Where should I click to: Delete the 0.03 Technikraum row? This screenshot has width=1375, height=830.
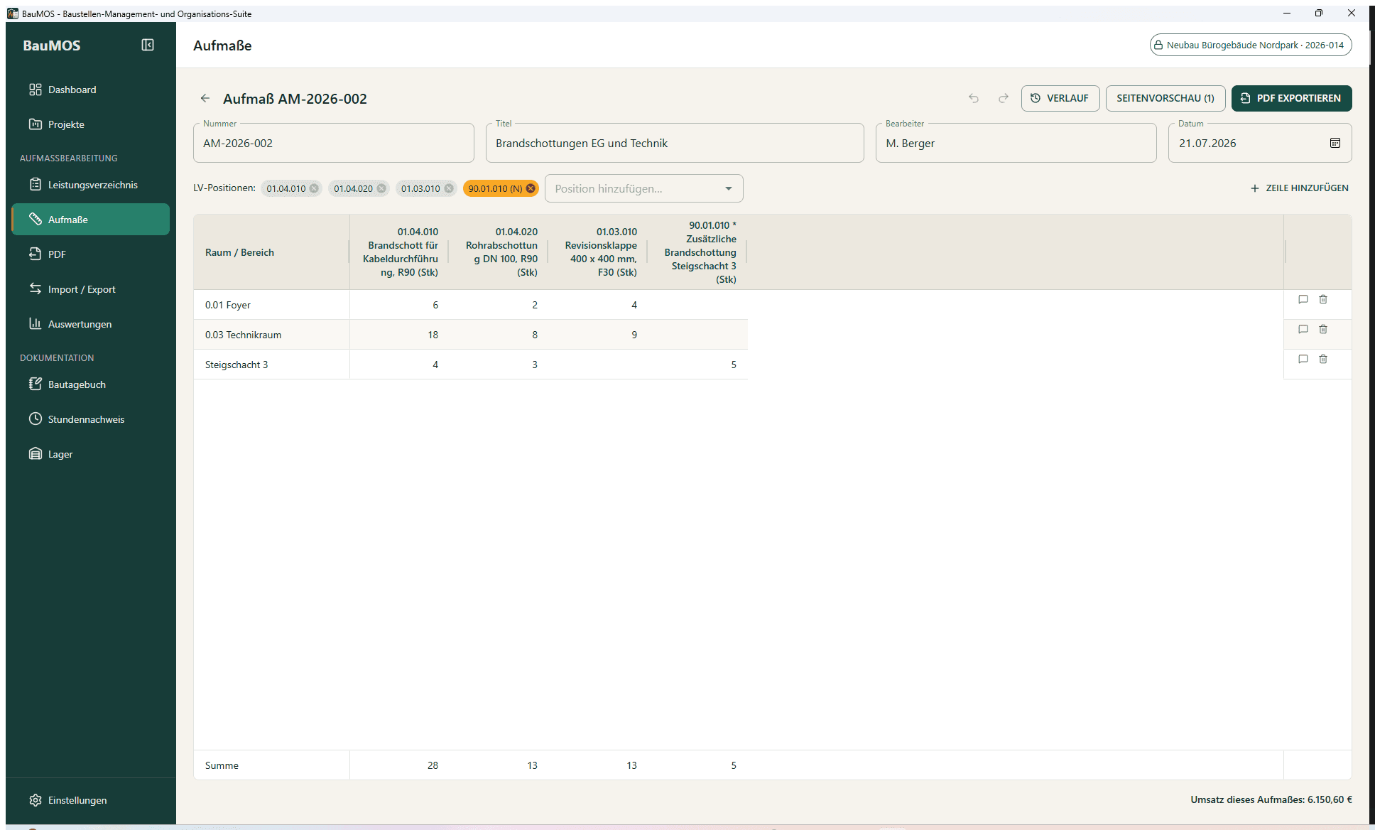tap(1323, 329)
